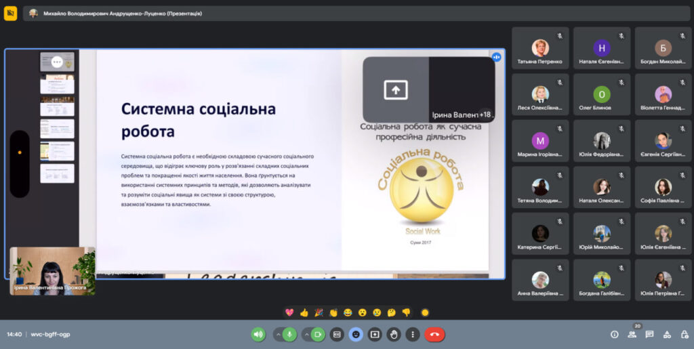Send the thumbs up reaction

(304, 312)
